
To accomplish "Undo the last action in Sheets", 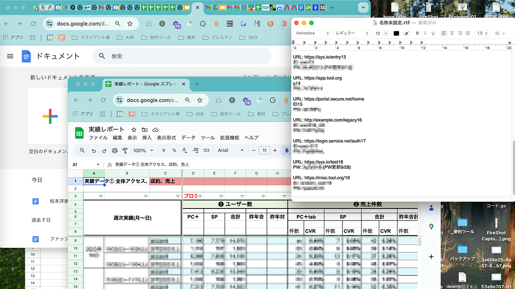I will [x=93, y=150].
